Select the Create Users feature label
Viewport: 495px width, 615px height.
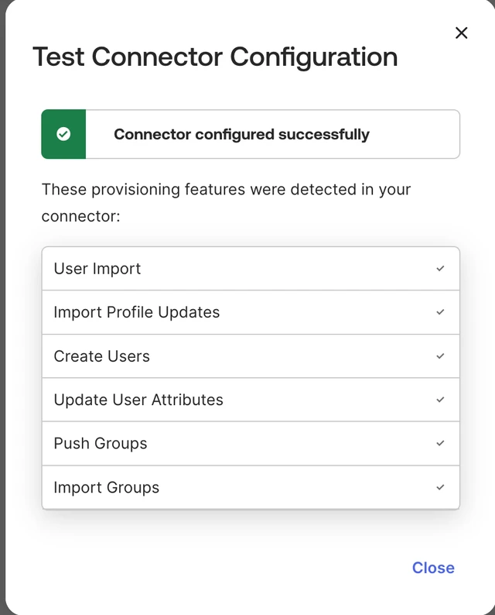102,356
